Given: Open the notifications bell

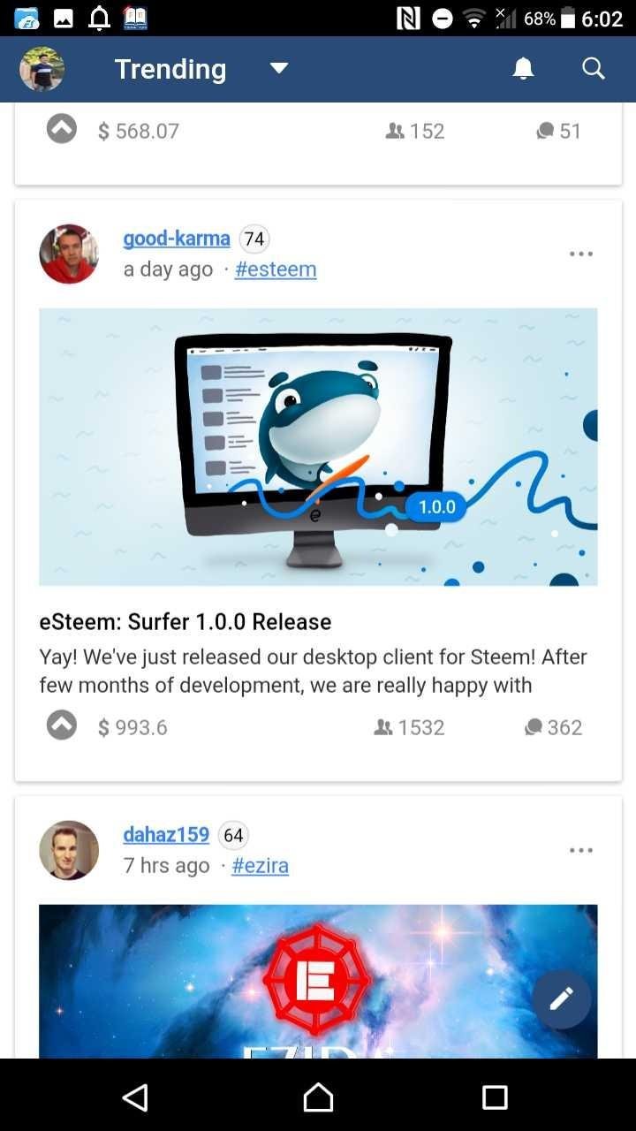Looking at the screenshot, I should tap(524, 69).
